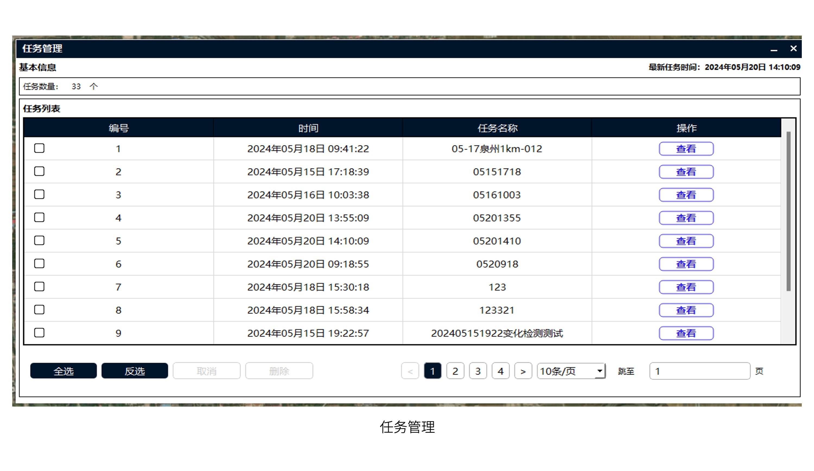This screenshot has height=471, width=814.
Task: Tick checkbox for task row 1
Action: (x=39, y=148)
